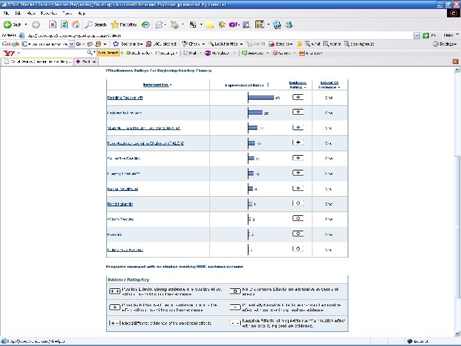Sort by Extent of Evidence column header

point(329,85)
